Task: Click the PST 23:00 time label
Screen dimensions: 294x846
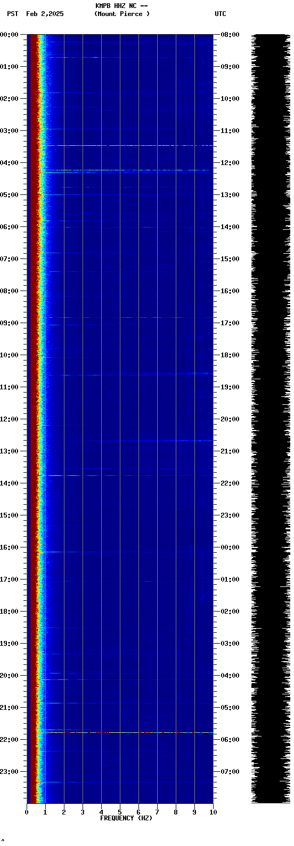Action: click(x=9, y=772)
